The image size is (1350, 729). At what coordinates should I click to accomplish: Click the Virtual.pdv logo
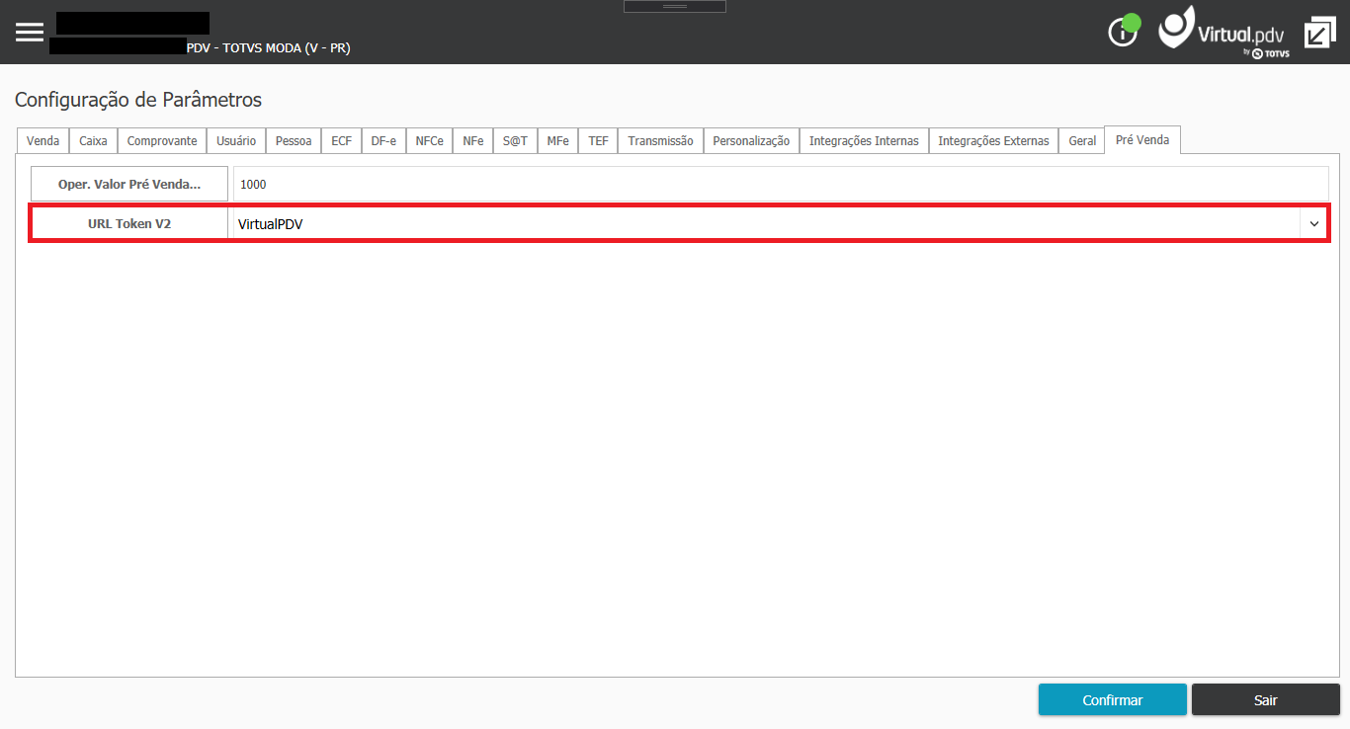tap(1223, 32)
